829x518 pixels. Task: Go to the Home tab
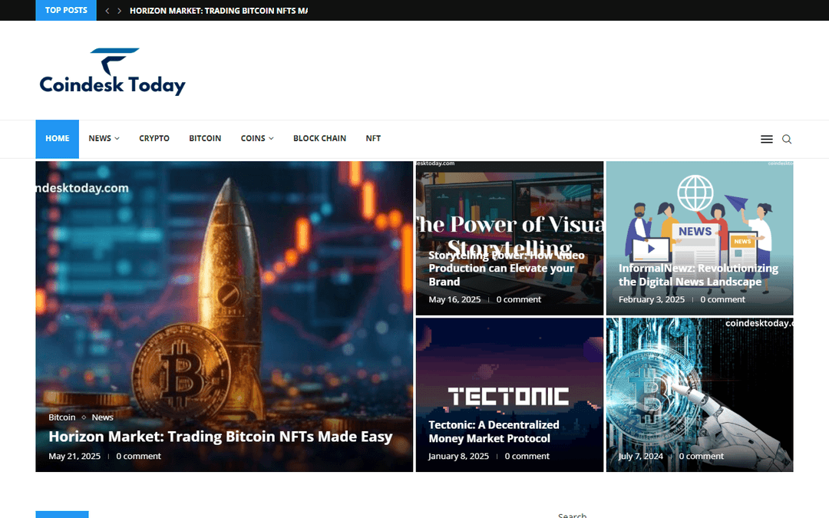click(x=57, y=139)
